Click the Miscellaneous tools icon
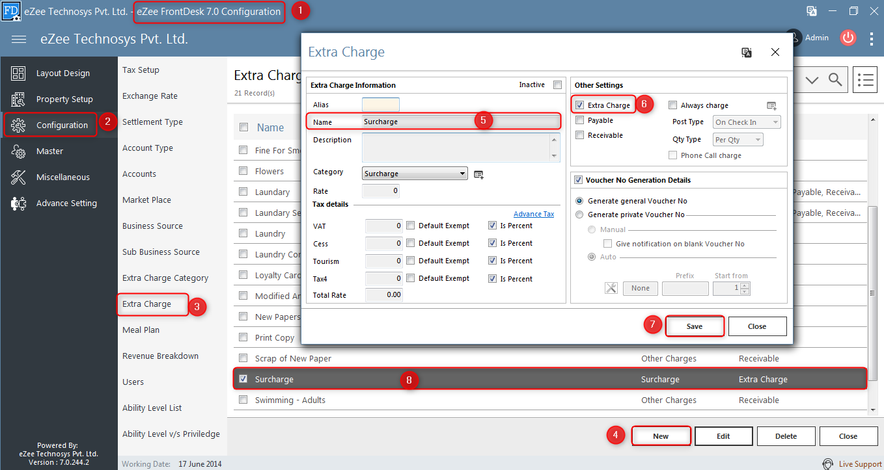The height and width of the screenshot is (470, 884). [18, 177]
